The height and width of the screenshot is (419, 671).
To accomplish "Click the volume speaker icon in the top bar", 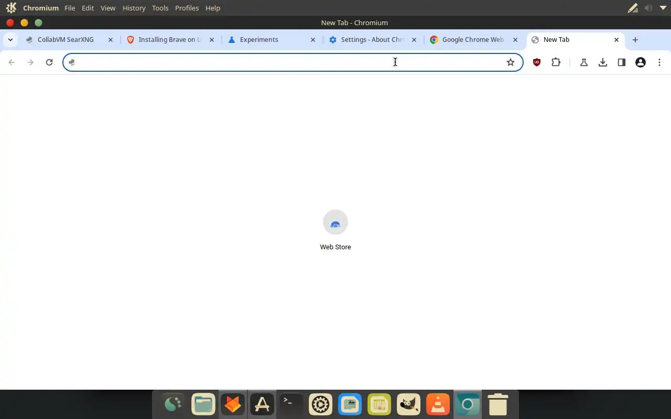I will pyautogui.click(x=648, y=8).
